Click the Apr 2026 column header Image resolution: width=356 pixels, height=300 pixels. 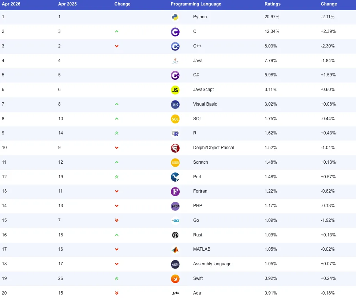[11, 4]
